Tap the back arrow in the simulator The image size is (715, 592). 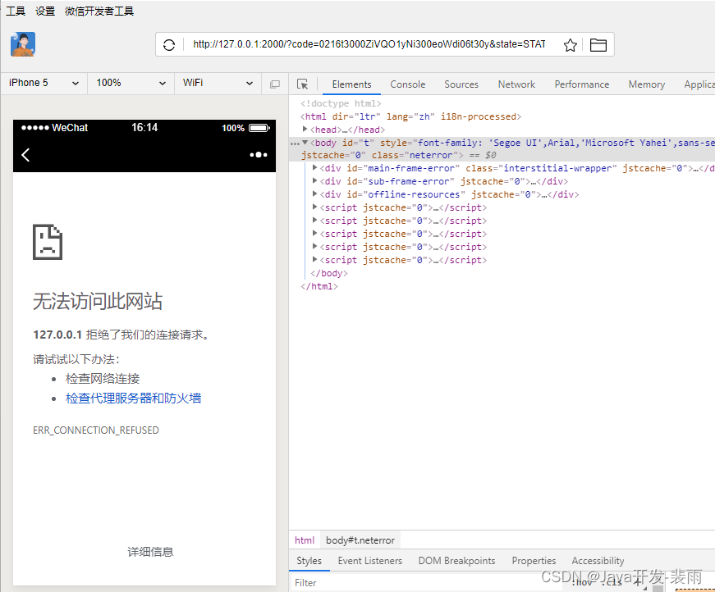[x=25, y=155]
